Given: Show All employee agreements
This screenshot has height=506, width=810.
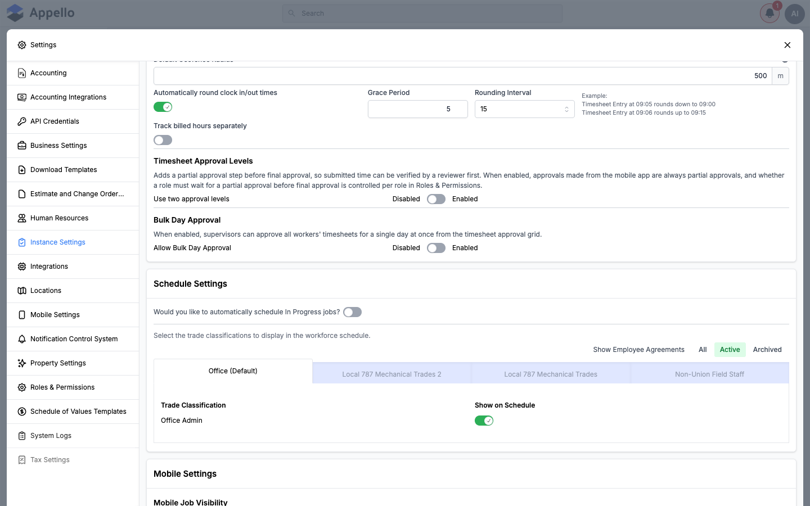Looking at the screenshot, I should point(703,350).
